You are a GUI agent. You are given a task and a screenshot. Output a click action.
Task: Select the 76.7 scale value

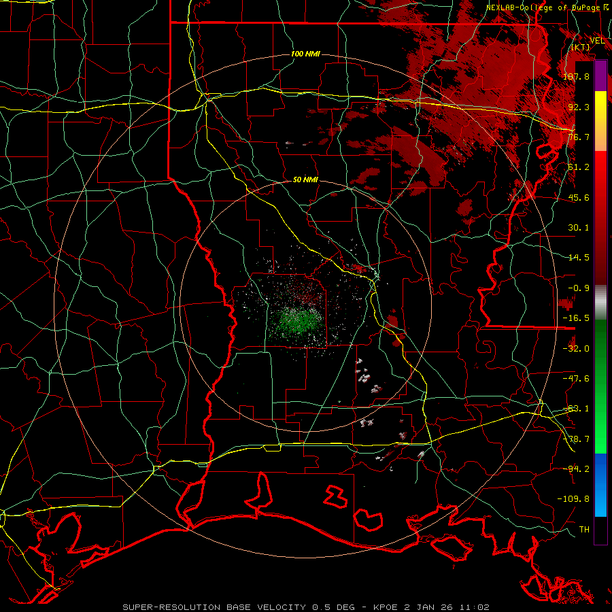579,137
